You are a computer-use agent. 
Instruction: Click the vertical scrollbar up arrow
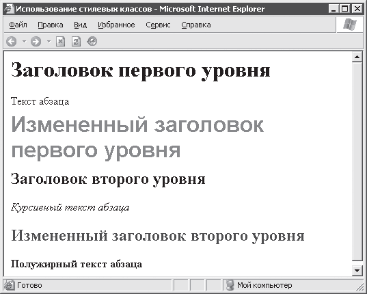pyautogui.click(x=357, y=57)
